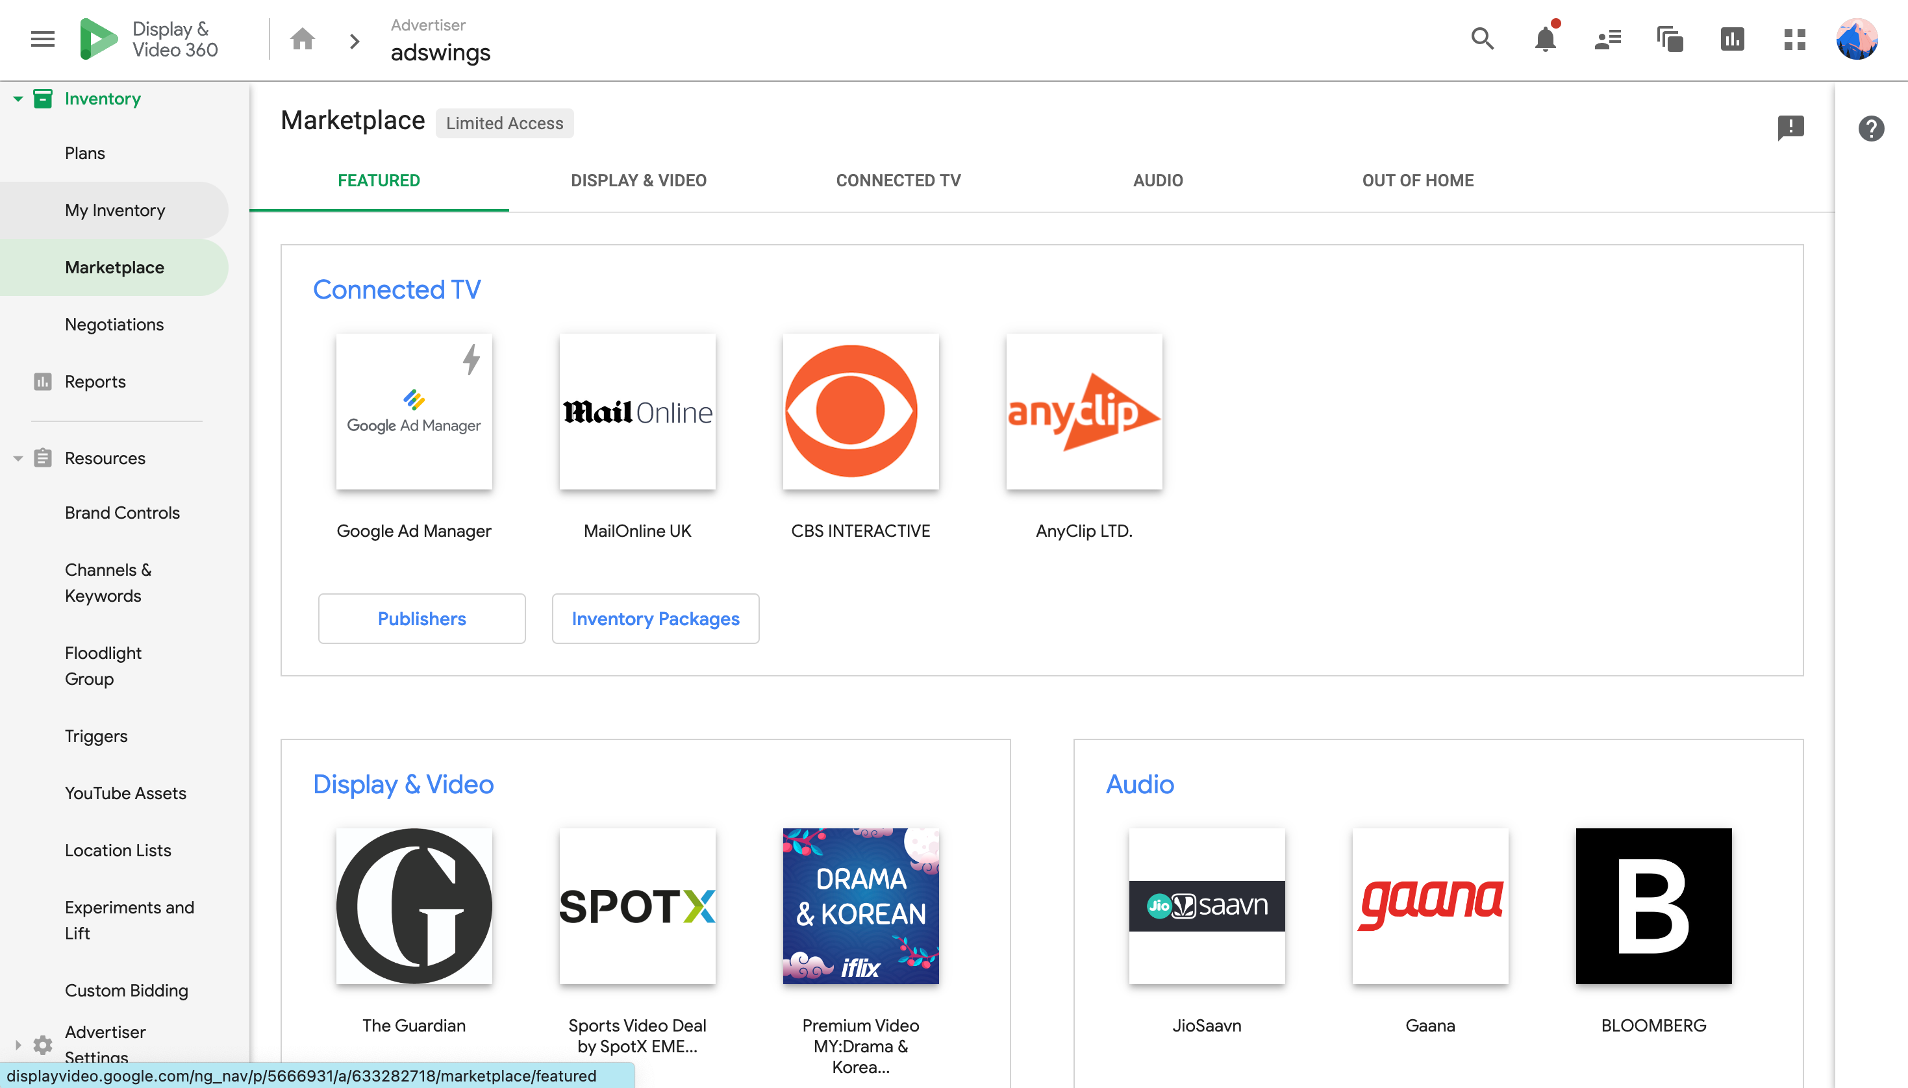Viewport: 1908px width, 1088px height.
Task: Switch to the Display & Video tab
Action: pos(639,180)
